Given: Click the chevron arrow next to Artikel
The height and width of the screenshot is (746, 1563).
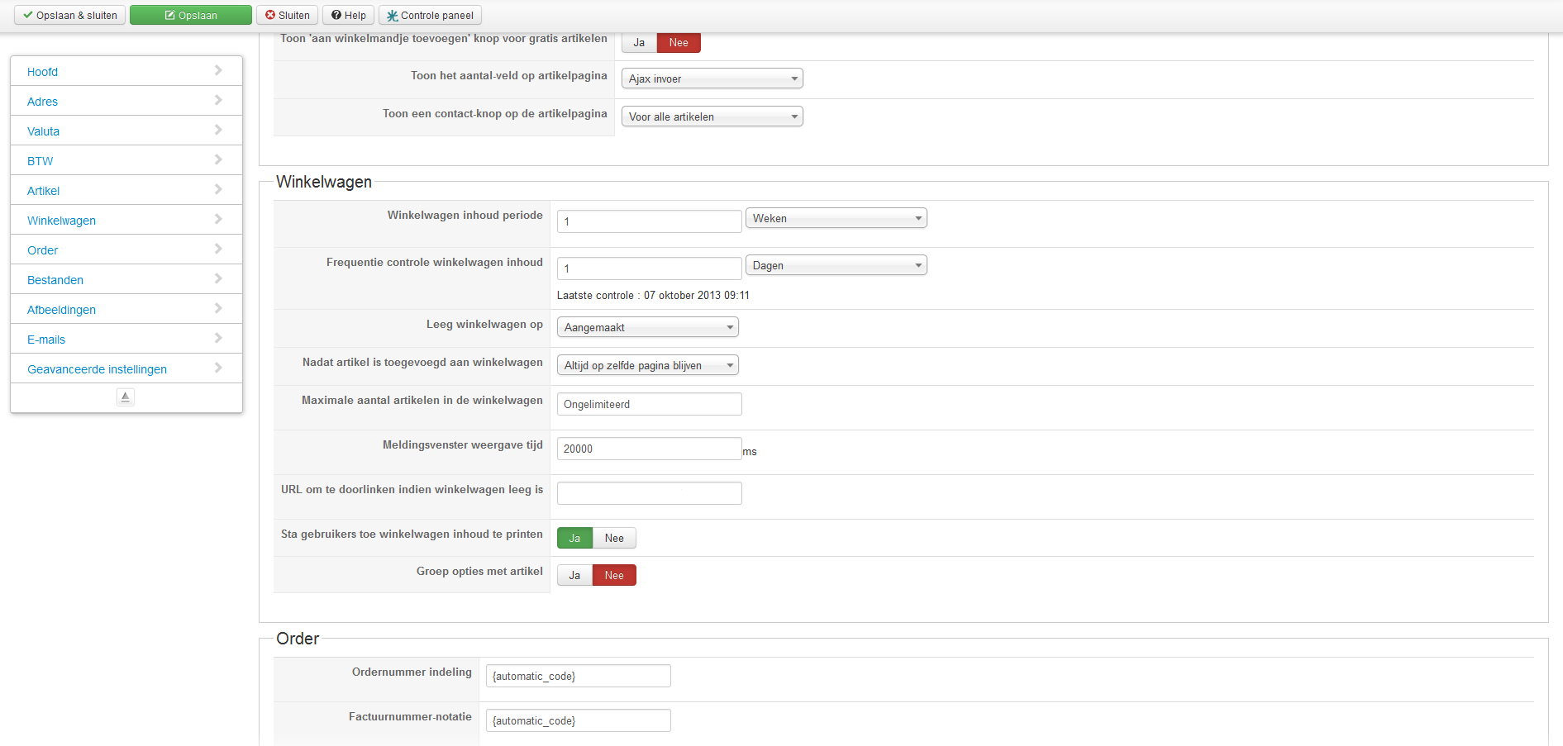Looking at the screenshot, I should (218, 189).
